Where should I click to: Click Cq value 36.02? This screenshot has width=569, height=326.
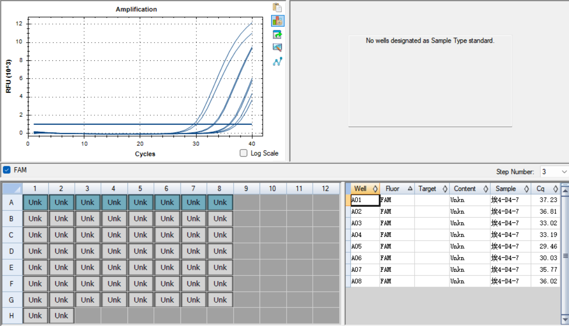[546, 281]
